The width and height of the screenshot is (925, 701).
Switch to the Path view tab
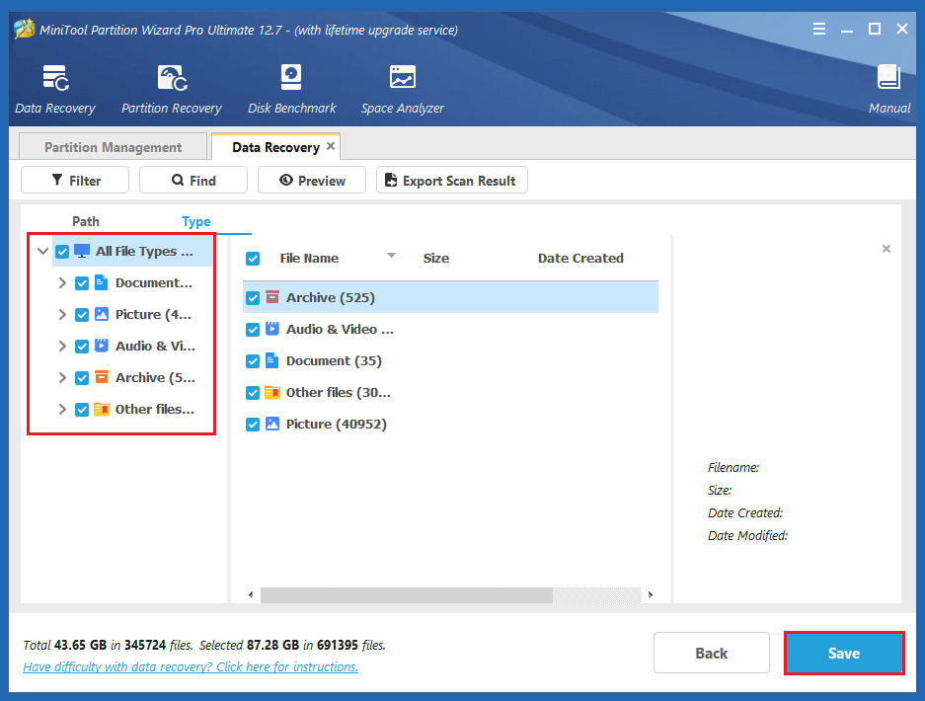click(x=86, y=221)
